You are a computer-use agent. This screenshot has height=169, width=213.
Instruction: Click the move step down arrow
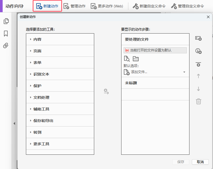(198, 89)
